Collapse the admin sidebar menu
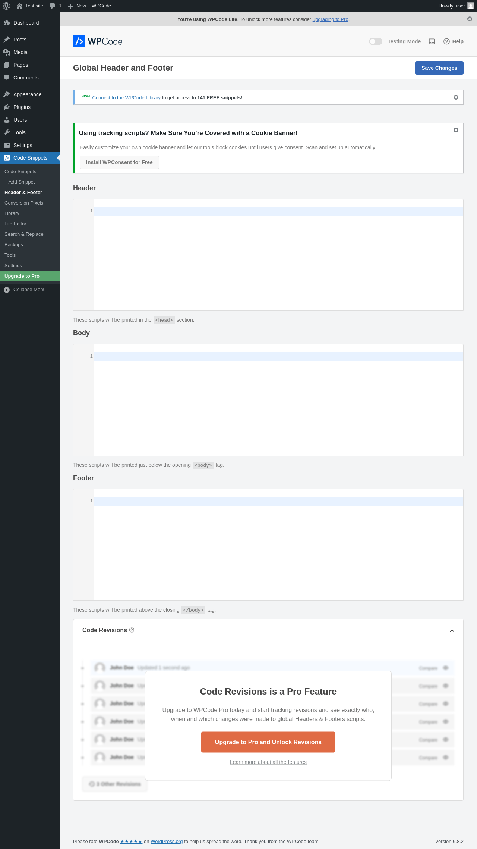This screenshot has height=849, width=477. pos(30,290)
